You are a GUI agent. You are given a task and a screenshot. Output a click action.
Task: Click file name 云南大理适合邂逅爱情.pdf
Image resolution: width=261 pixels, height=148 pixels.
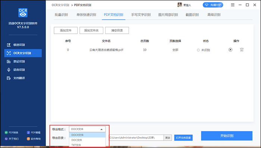[x=106, y=50]
